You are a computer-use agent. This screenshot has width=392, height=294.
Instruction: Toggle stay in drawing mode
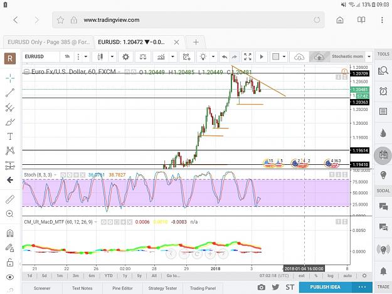pyautogui.click(x=10, y=248)
